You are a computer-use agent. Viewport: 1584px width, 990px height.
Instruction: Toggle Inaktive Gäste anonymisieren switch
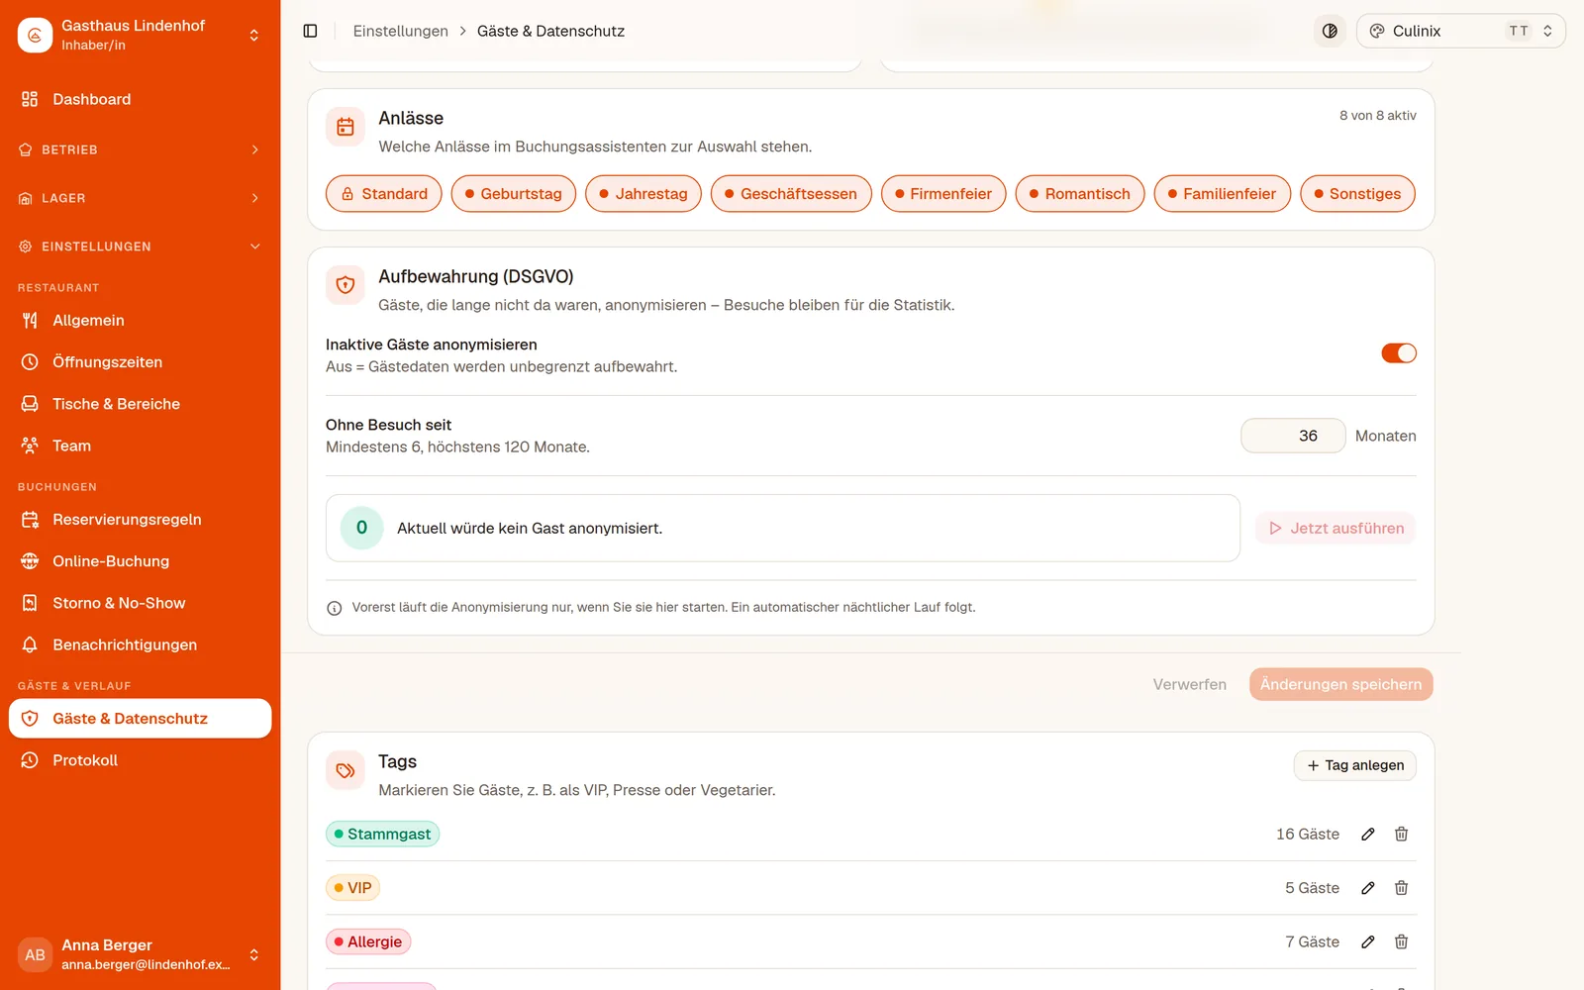(x=1399, y=353)
